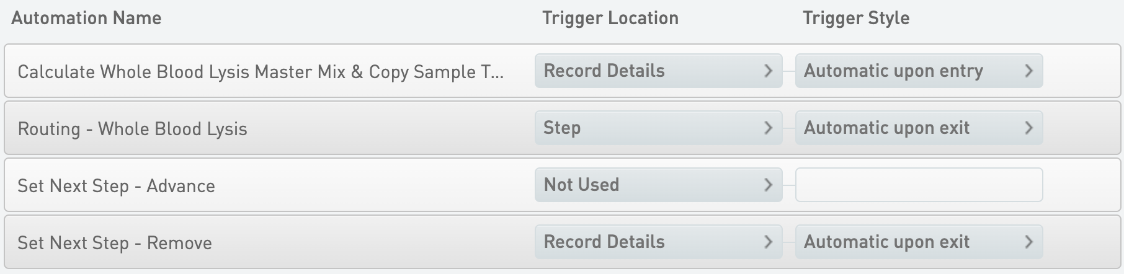Click the chevron beside Automatic upon entry
This screenshot has height=274, width=1124.
1028,71
